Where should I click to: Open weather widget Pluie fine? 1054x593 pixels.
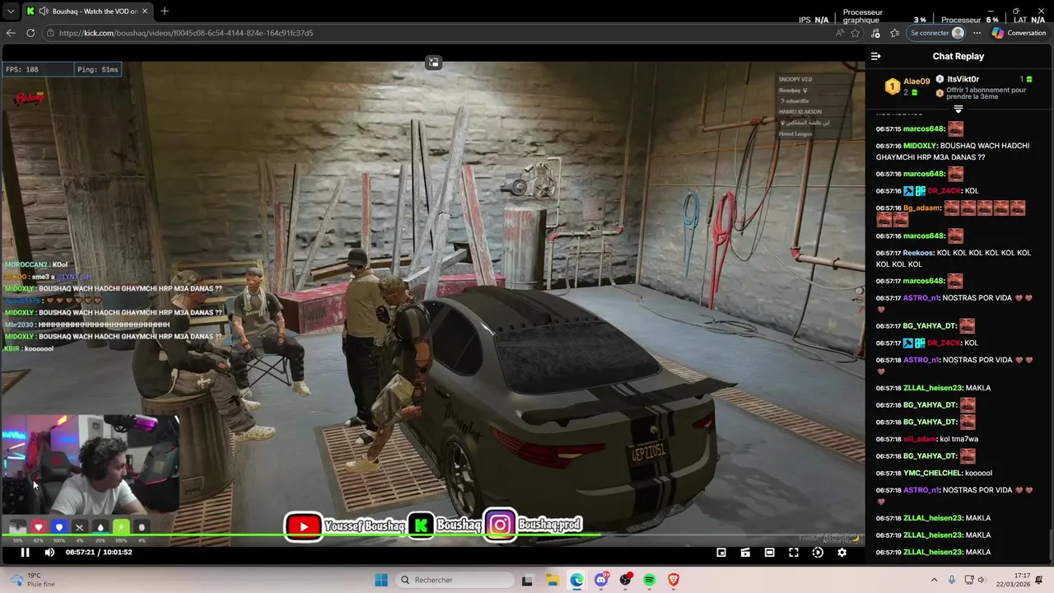coord(31,580)
